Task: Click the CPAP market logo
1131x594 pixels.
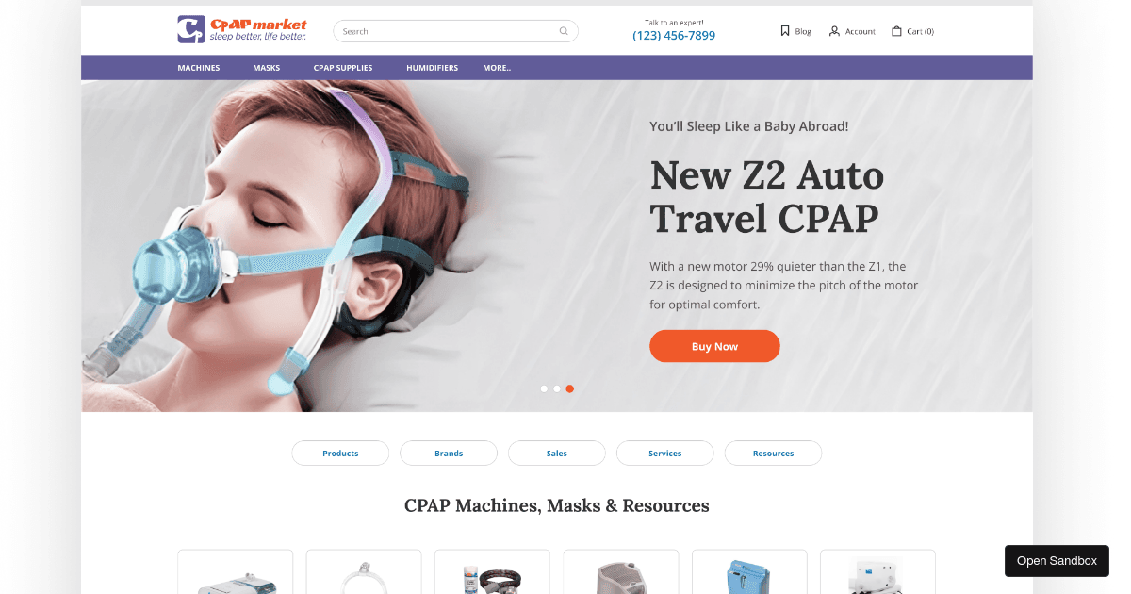Action: (242, 29)
